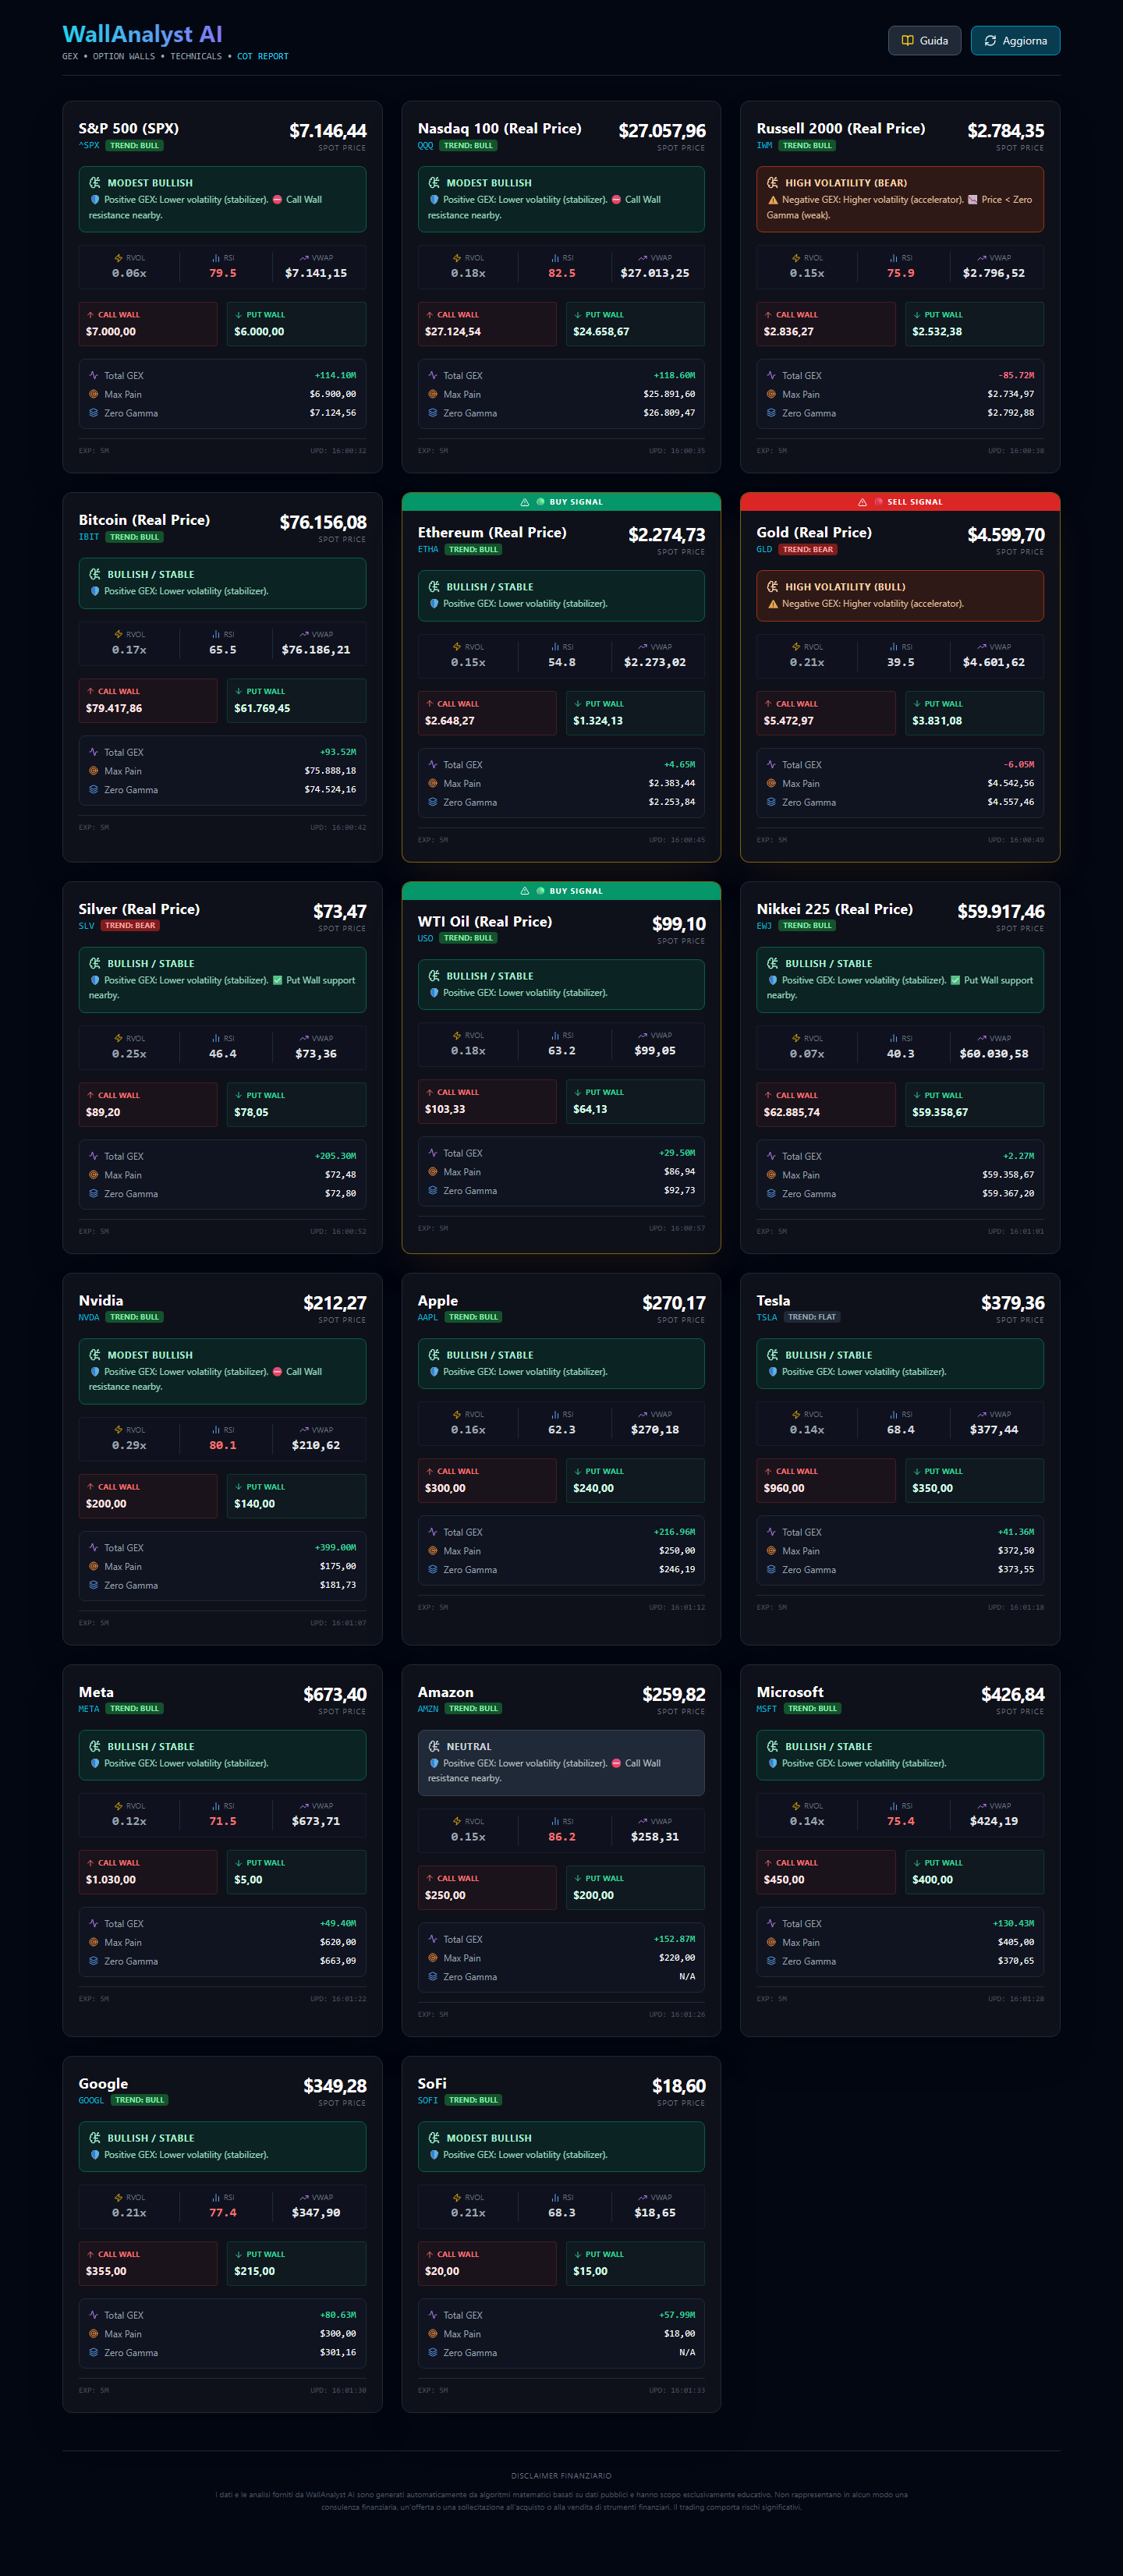This screenshot has height=2576, width=1123.
Task: Click the Aggiorna refresh button
Action: 1015,41
